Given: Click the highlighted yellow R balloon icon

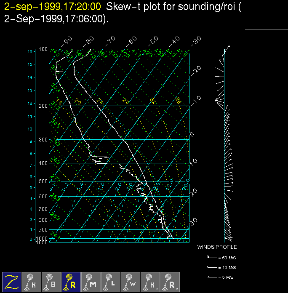Looking at the screenshot, I should pyautogui.click(x=71, y=282).
